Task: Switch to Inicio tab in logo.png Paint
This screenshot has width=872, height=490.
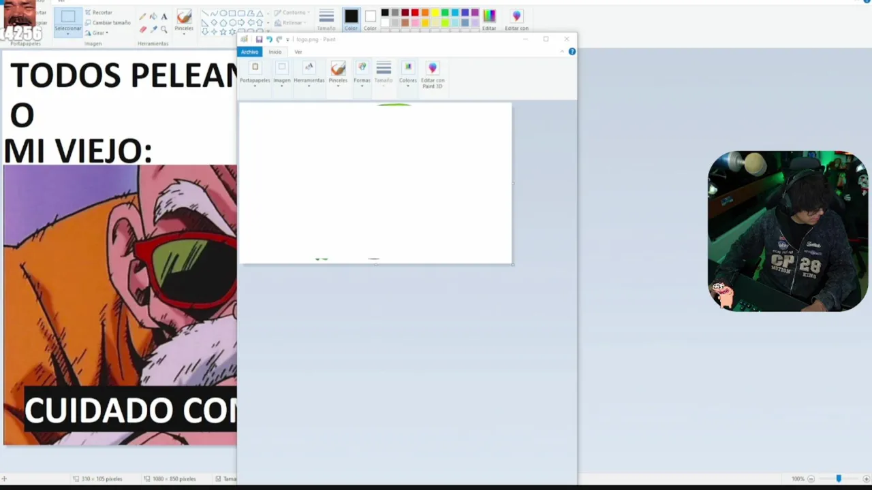Action: (x=275, y=52)
